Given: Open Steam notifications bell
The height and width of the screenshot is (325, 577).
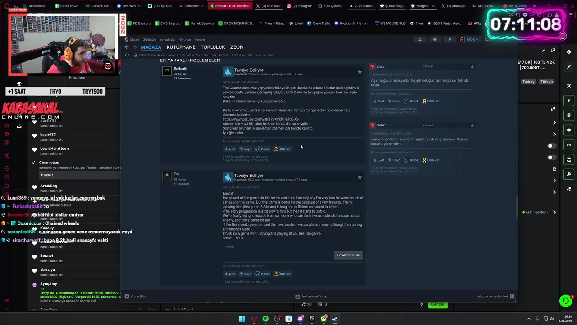Looking at the screenshot, I should click(449, 40).
